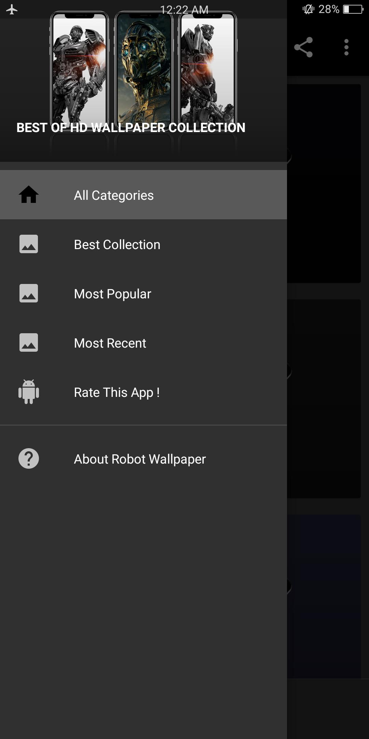Tap the golden robot face phone mockup

point(143,70)
